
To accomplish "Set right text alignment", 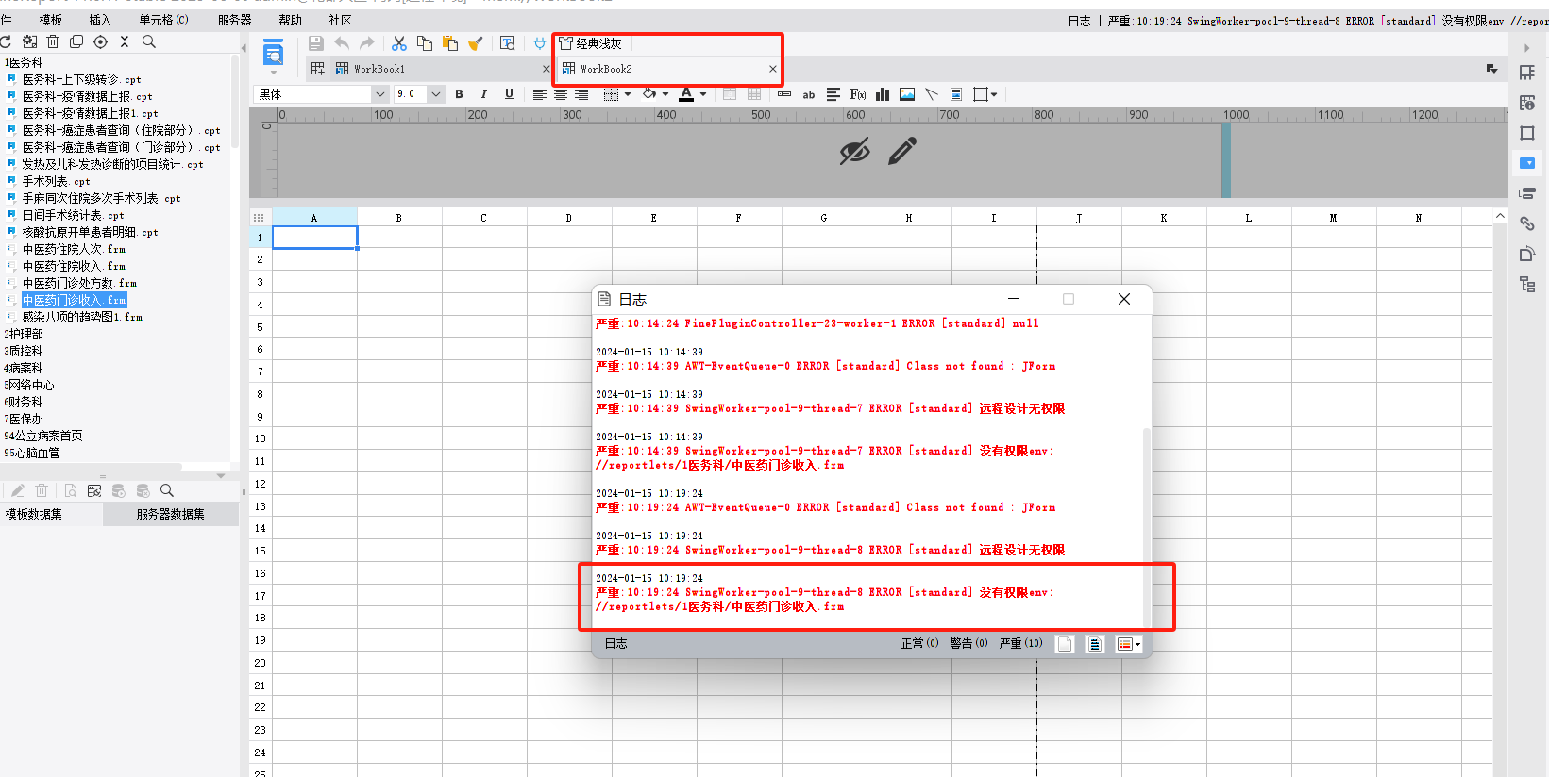I will (x=582, y=94).
